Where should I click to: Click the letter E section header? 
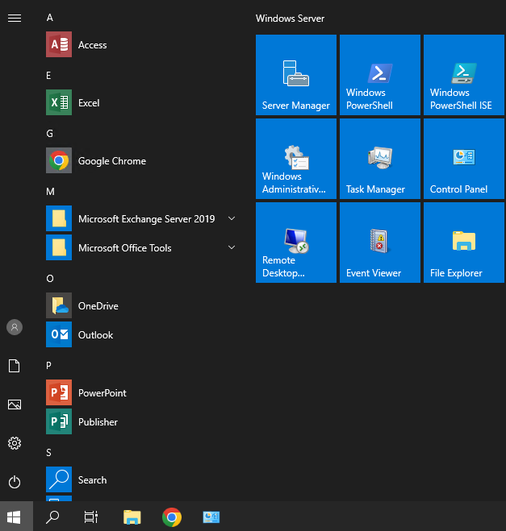[x=48, y=76]
